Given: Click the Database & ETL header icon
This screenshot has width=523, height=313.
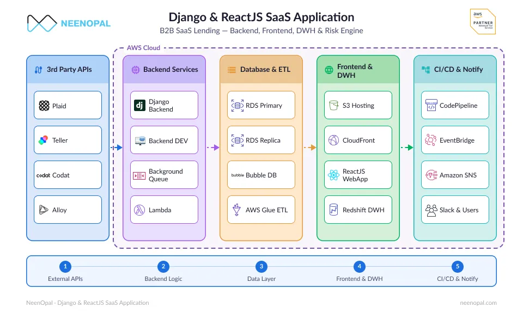Looking at the screenshot, I should coord(232,70).
